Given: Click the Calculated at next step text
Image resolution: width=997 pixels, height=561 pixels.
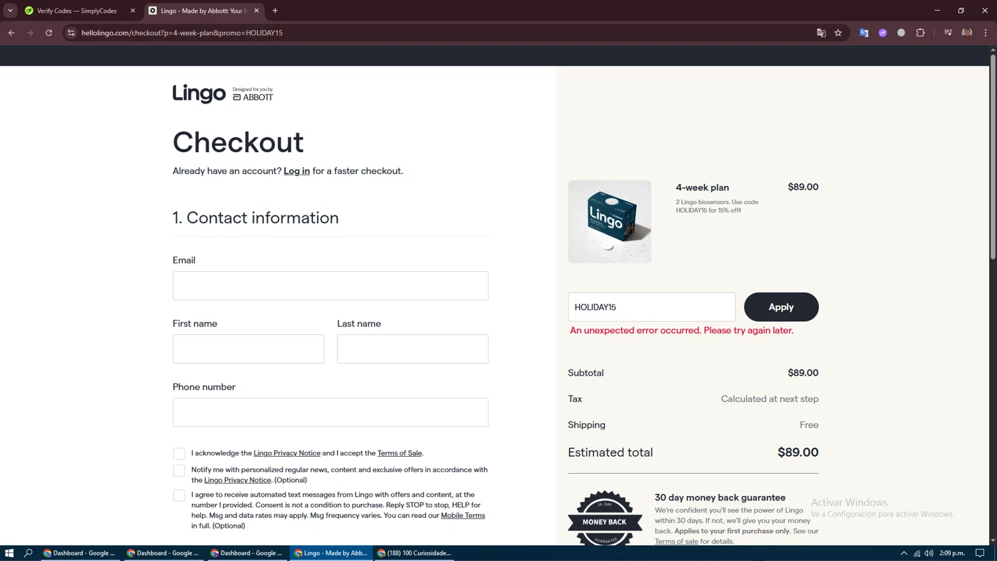Looking at the screenshot, I should 770,399.
